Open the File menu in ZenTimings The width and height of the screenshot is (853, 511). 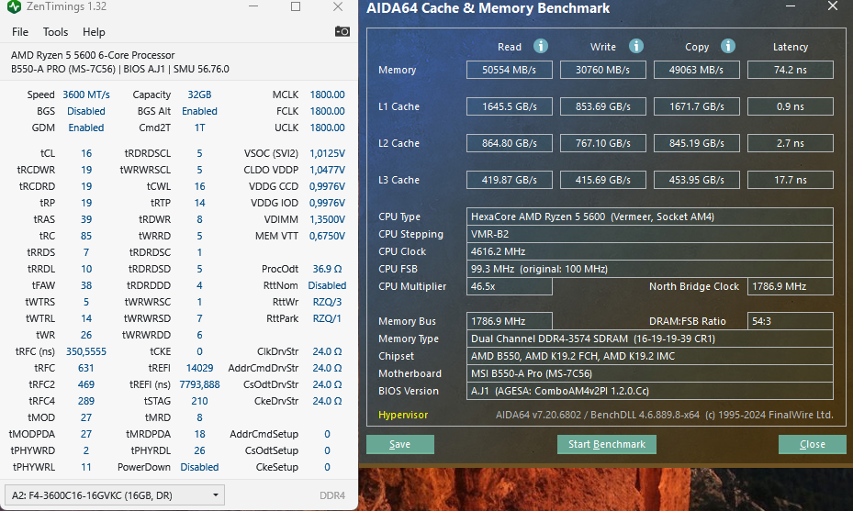tap(20, 32)
